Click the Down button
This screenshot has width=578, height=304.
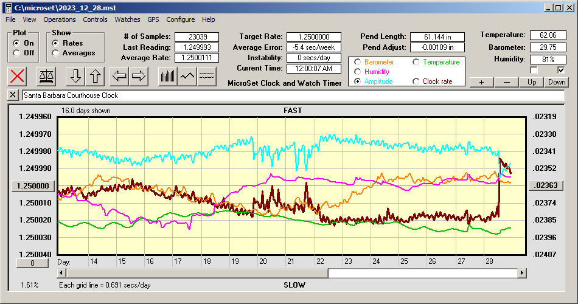point(557,82)
